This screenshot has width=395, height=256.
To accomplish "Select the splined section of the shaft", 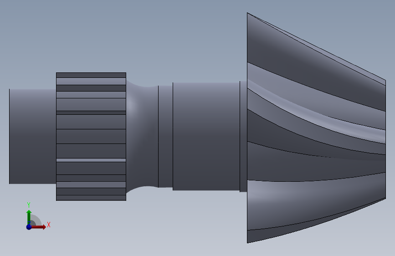I will (x=91, y=137).
